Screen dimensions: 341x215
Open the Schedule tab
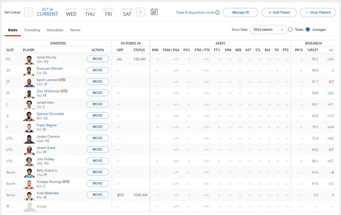55,30
